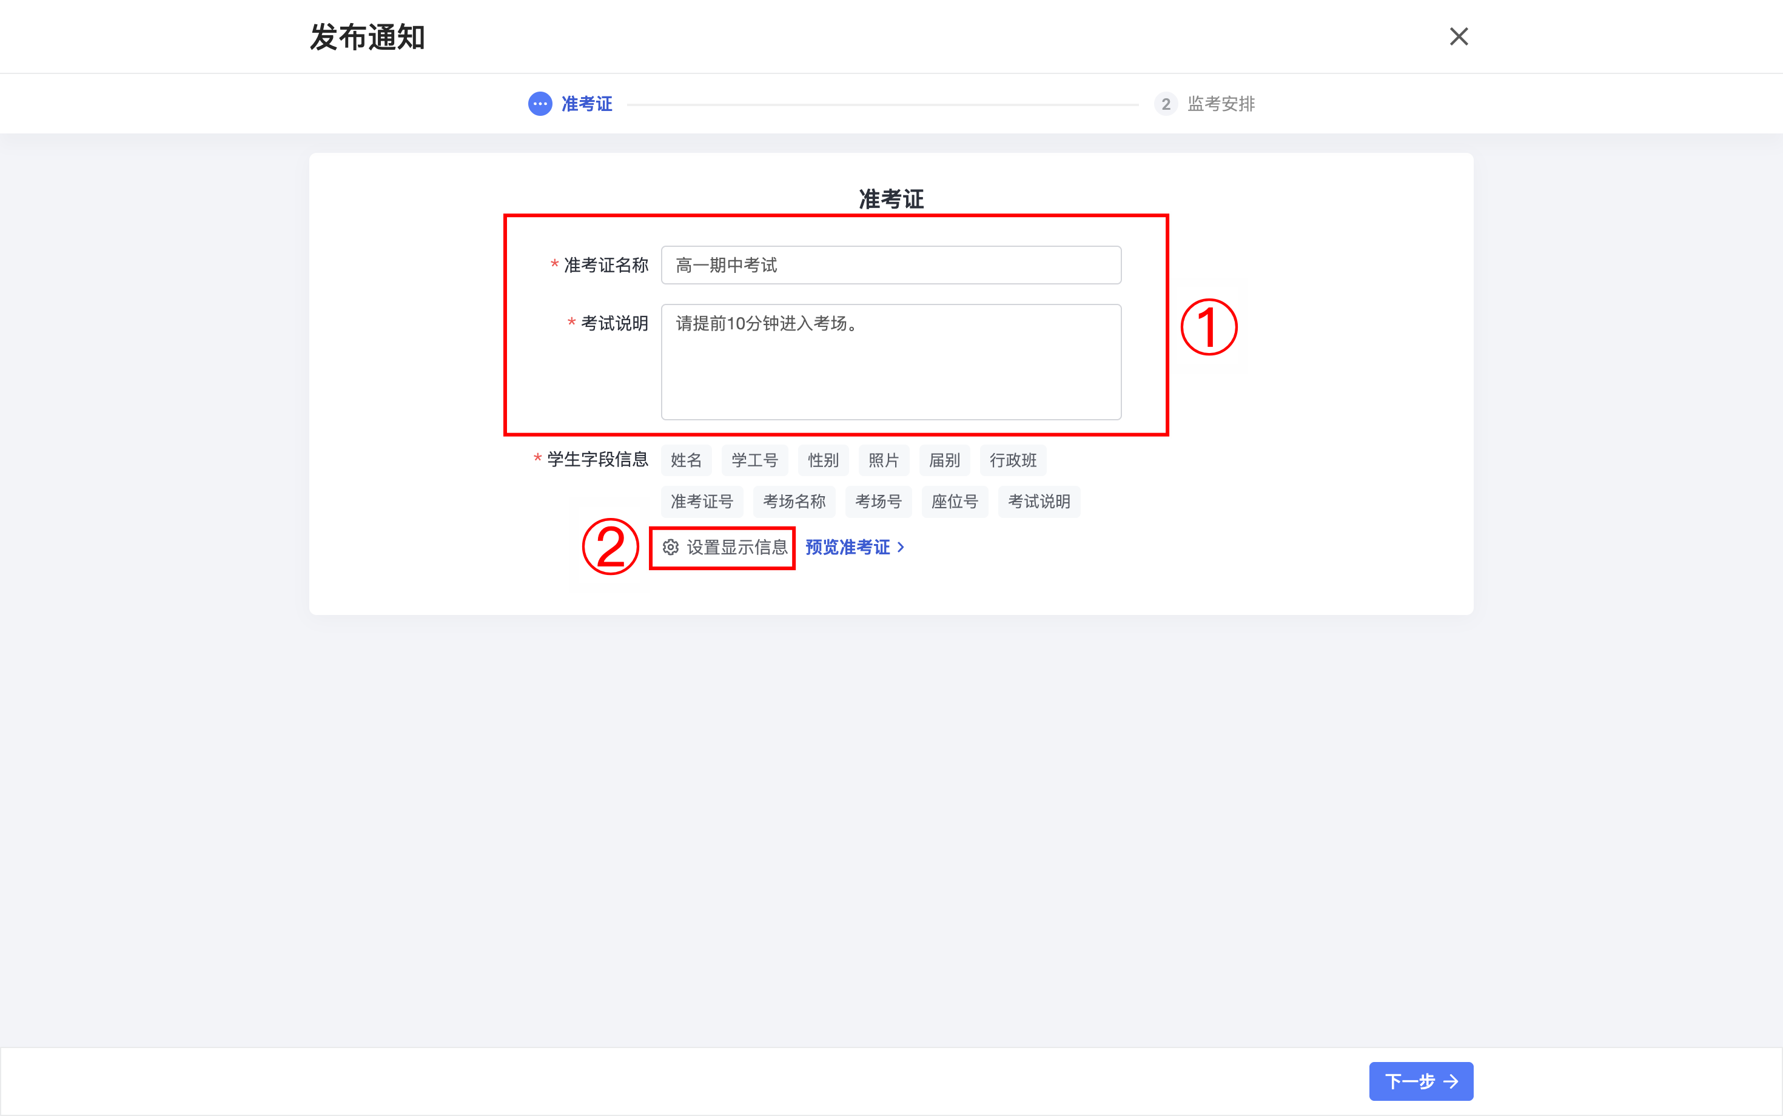Open 设置显示信息 settings
1783x1116 pixels.
click(x=725, y=547)
